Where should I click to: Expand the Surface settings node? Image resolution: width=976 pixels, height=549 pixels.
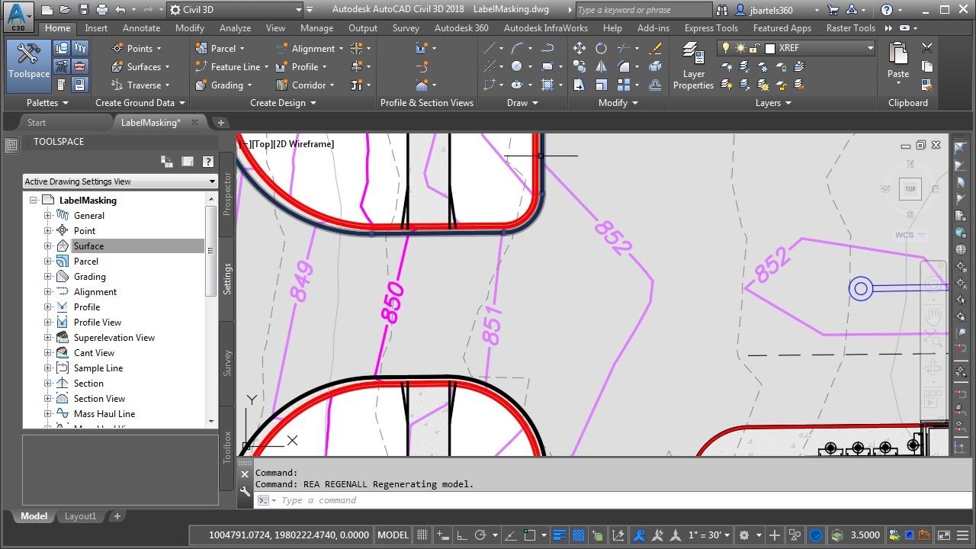[47, 246]
